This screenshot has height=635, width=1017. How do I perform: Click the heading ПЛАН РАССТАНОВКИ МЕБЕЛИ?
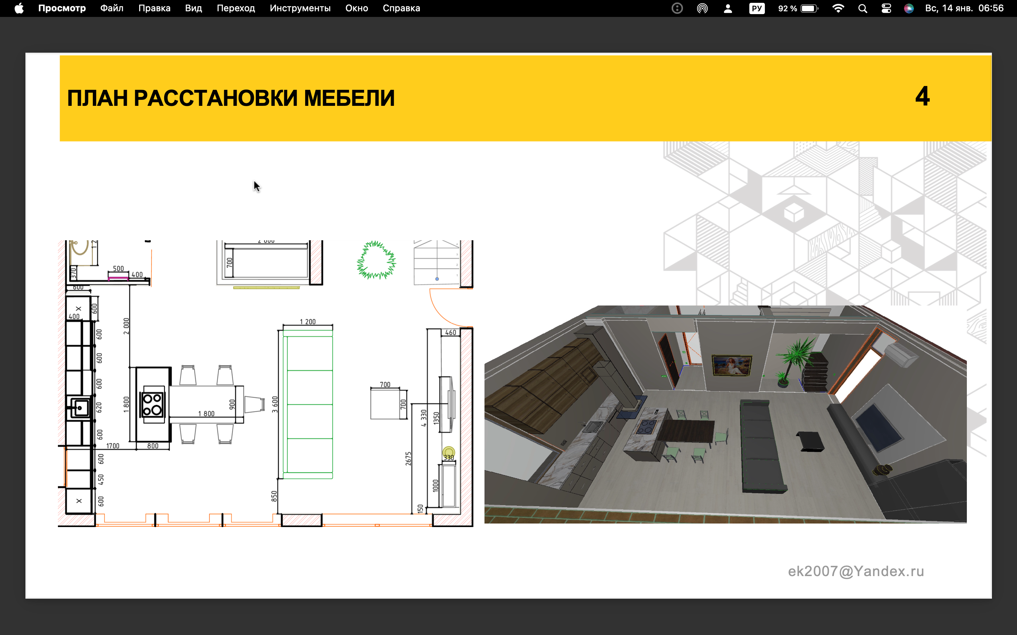coord(231,98)
